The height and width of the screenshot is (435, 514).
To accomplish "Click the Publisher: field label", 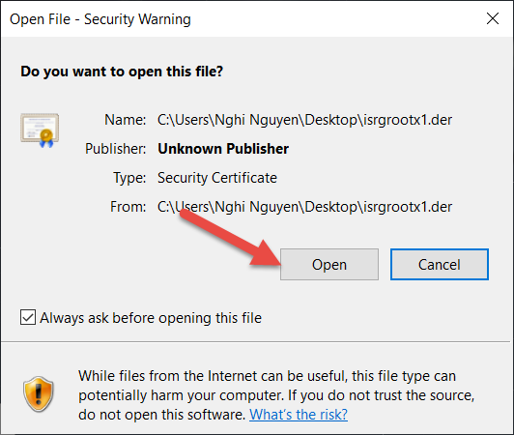I will tap(115, 149).
